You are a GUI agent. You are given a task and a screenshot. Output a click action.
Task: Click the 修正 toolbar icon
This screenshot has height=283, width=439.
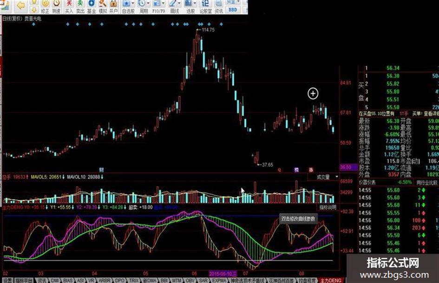coord(45,7)
